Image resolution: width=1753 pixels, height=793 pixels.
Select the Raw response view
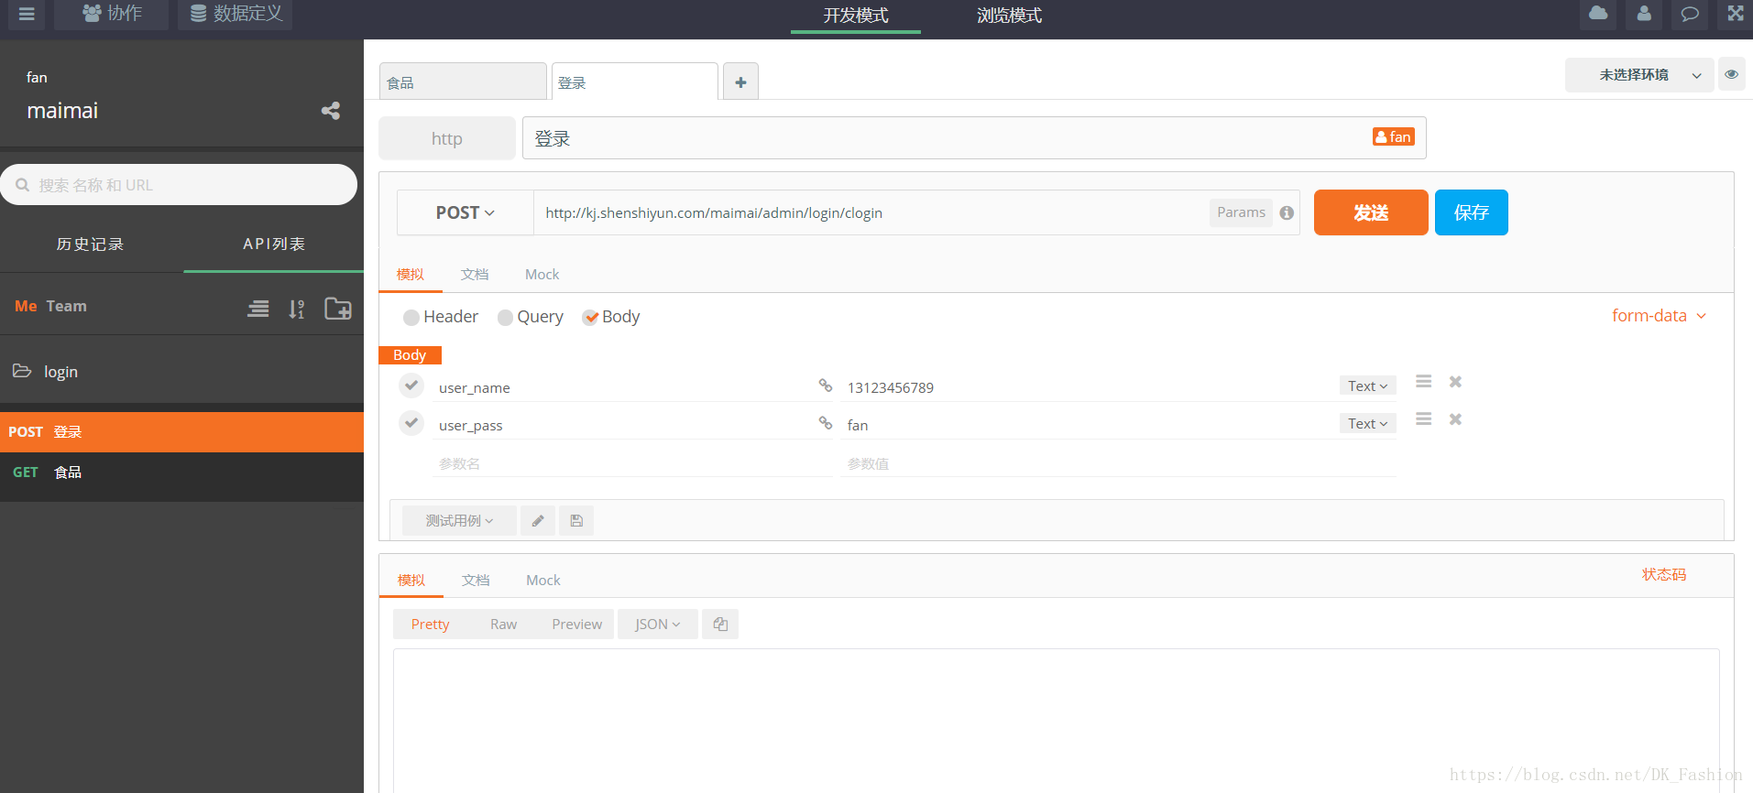click(x=503, y=624)
